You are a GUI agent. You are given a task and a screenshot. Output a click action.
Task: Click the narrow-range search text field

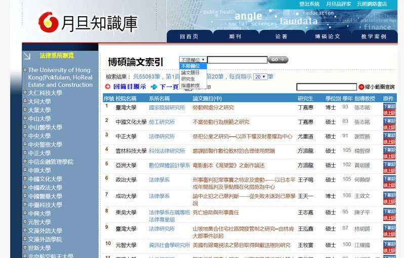click(x=326, y=87)
